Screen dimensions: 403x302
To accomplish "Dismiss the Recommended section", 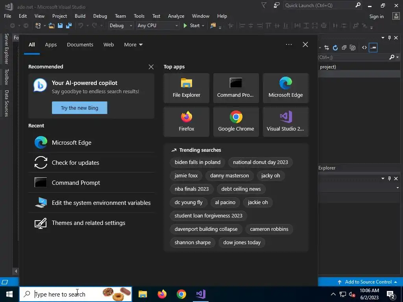I will pyautogui.click(x=151, y=67).
